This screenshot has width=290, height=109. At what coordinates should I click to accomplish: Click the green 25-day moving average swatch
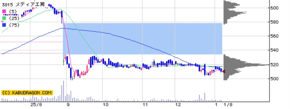[4, 18]
